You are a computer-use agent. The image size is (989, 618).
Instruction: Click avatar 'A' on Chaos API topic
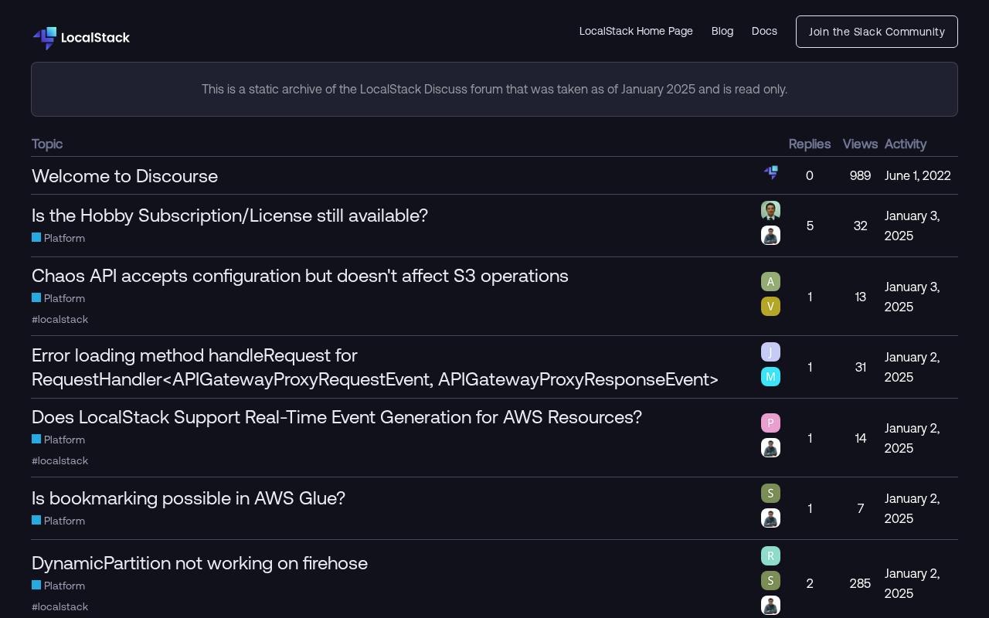(770, 282)
